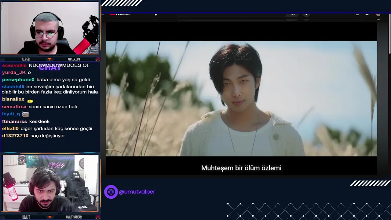Click the UMUT name label
391x220 pixels.
coord(26,217)
